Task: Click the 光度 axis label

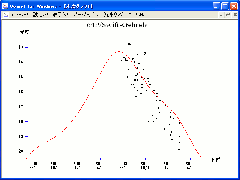Action: pyautogui.click(x=24, y=32)
